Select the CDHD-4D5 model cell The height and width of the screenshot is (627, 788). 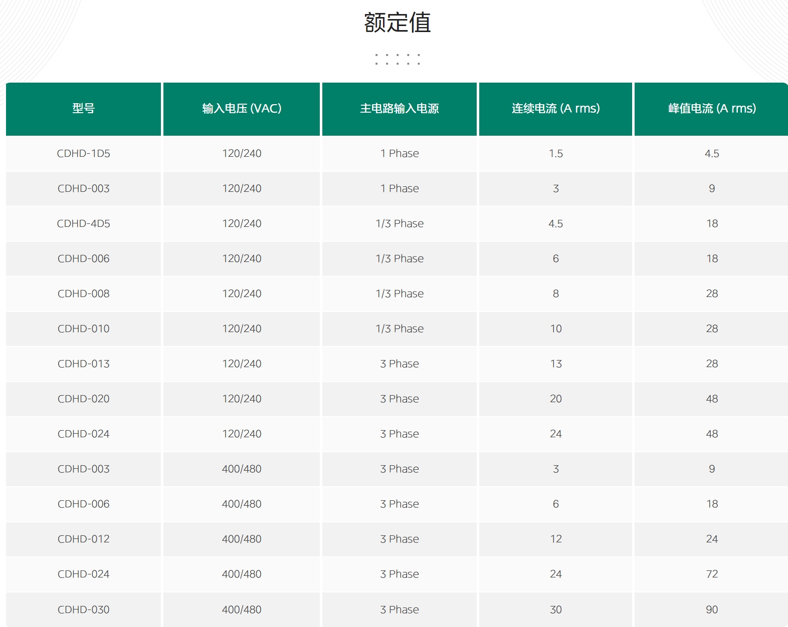83,224
